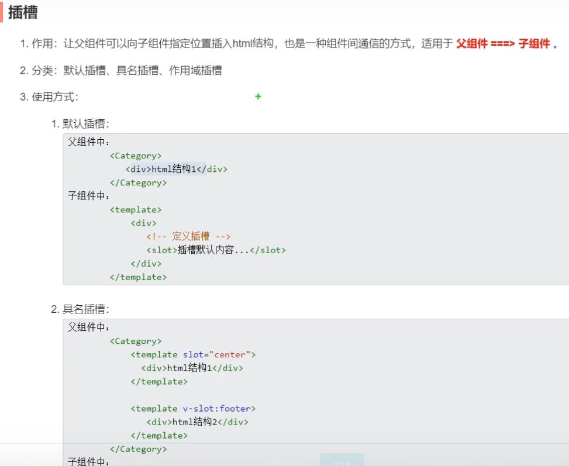
Task: Select the sub-heading 1. 默认插槽：
Action: tap(80, 124)
